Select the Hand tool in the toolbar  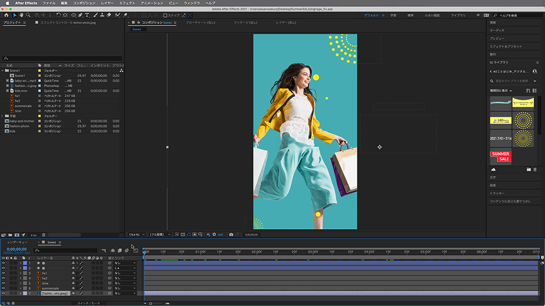tap(22, 15)
